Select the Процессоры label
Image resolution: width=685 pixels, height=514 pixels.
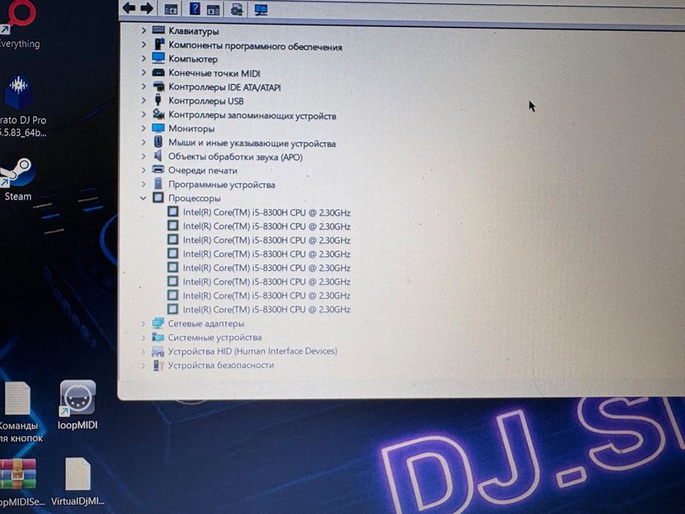coord(195,198)
